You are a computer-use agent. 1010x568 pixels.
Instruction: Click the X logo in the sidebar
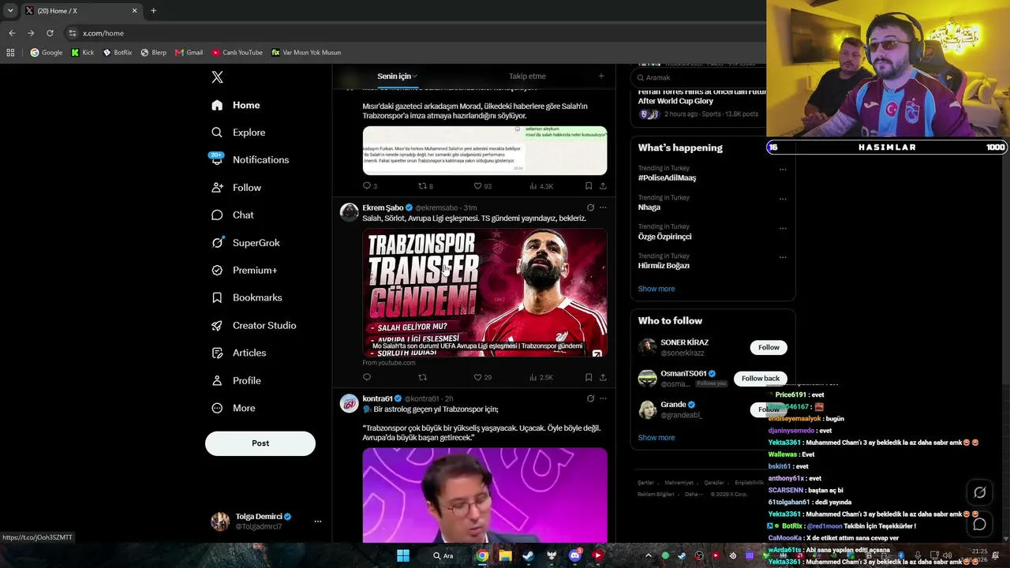pyautogui.click(x=217, y=77)
